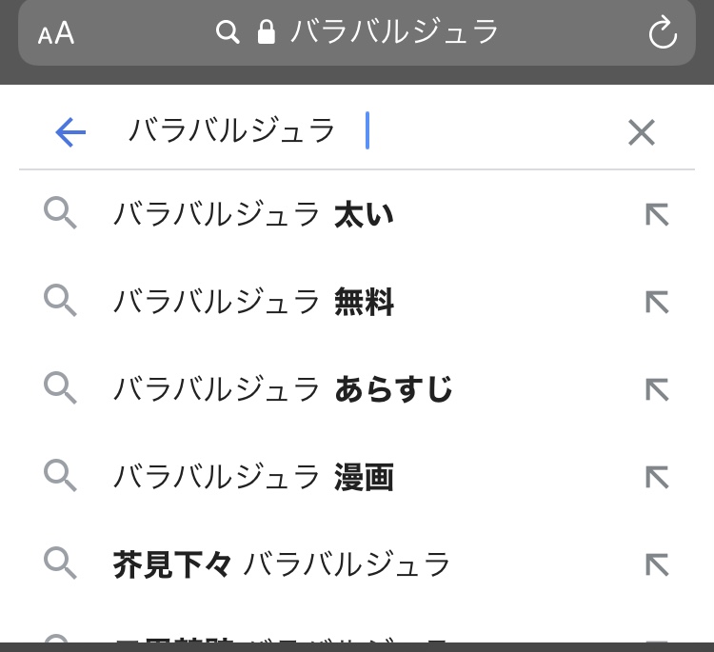The image size is (714, 652).
Task: Pick suggestion 芥見下々 バラバルジュラ
Action: click(x=282, y=564)
